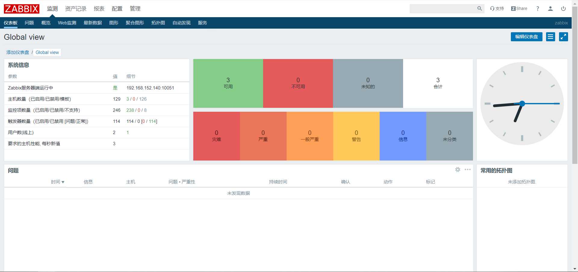Click the gray 未知的 hosts tile
Viewport: 578px width, 272px height.
368,83
